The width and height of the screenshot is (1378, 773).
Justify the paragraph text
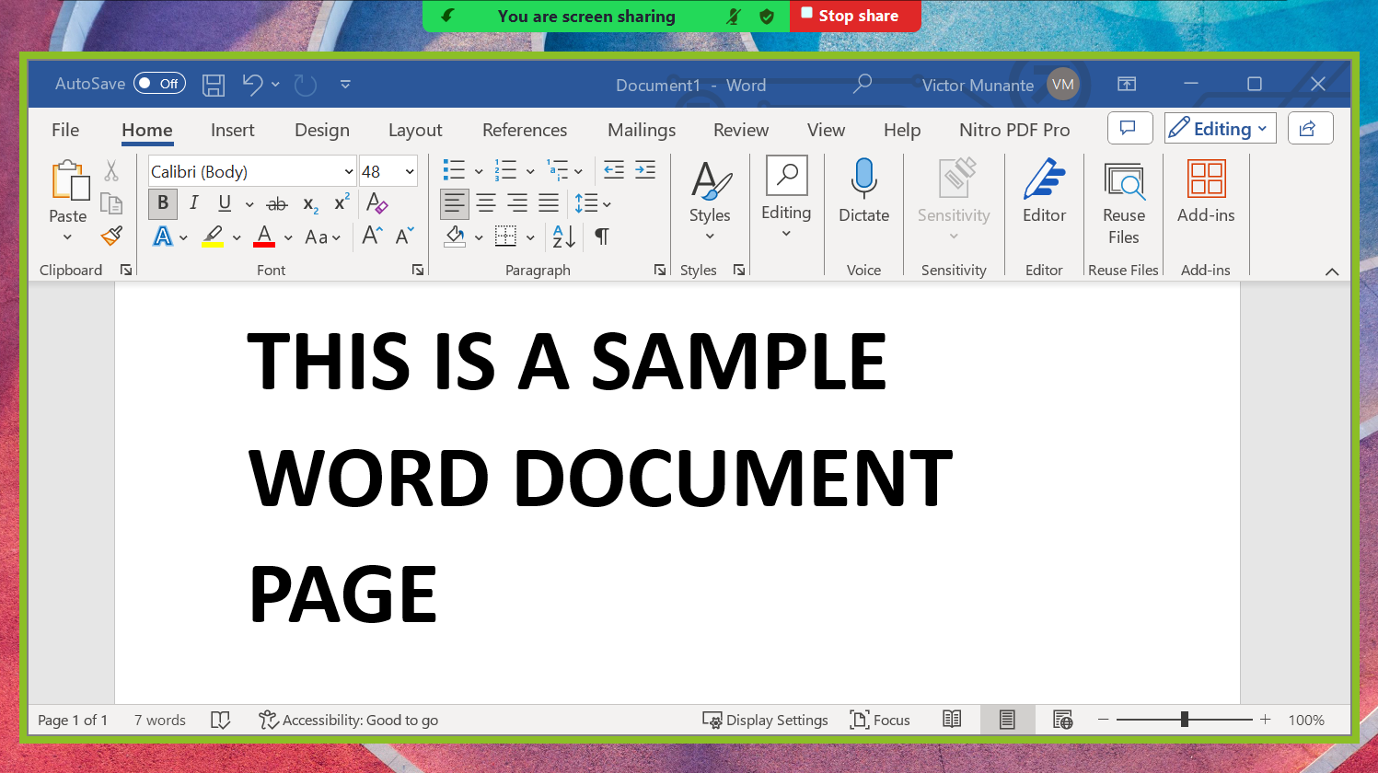(549, 203)
